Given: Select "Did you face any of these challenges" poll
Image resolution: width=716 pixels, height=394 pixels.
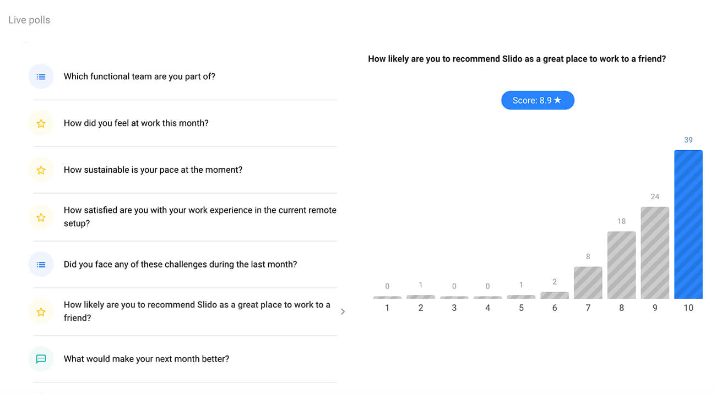Looking at the screenshot, I should tap(180, 265).
